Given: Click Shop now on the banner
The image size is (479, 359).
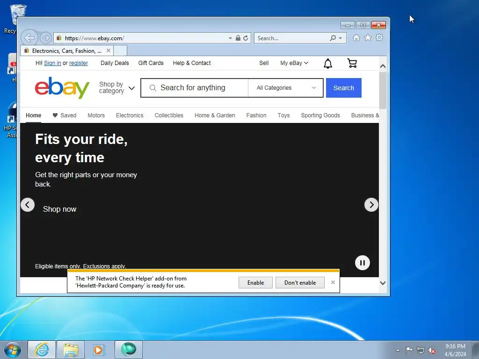Looking at the screenshot, I should 59,209.
